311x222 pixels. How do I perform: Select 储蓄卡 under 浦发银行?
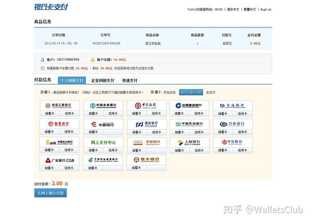pos(137,132)
